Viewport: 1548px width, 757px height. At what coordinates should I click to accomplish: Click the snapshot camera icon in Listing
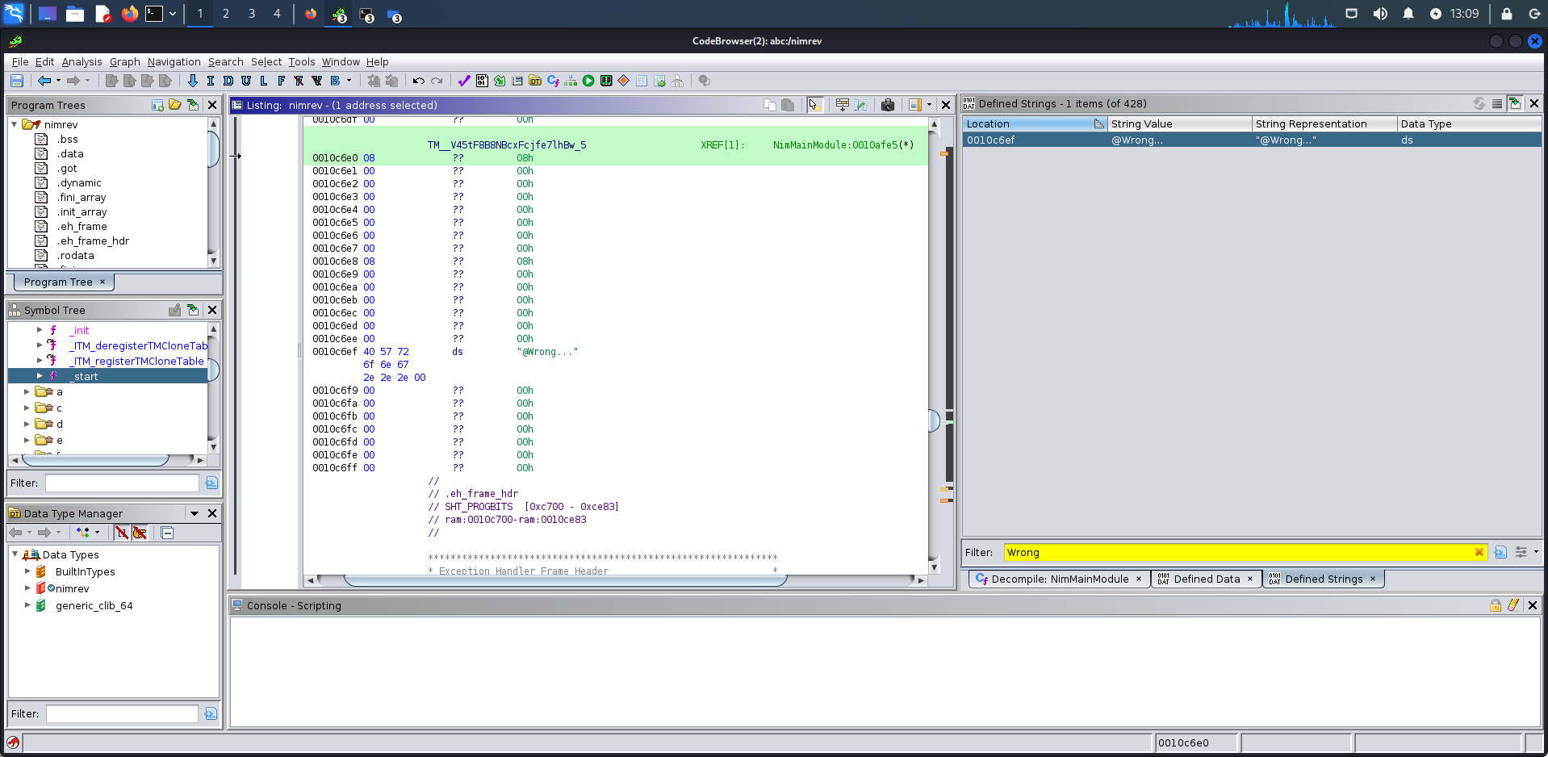tap(888, 105)
